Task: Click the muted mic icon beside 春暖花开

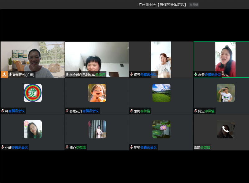Action: [67, 111]
